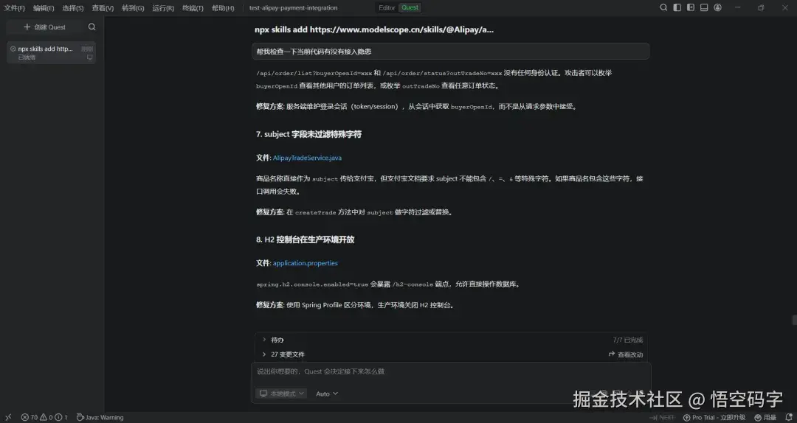Click title npx skills add https://www.modelscope.cn

coord(374,29)
